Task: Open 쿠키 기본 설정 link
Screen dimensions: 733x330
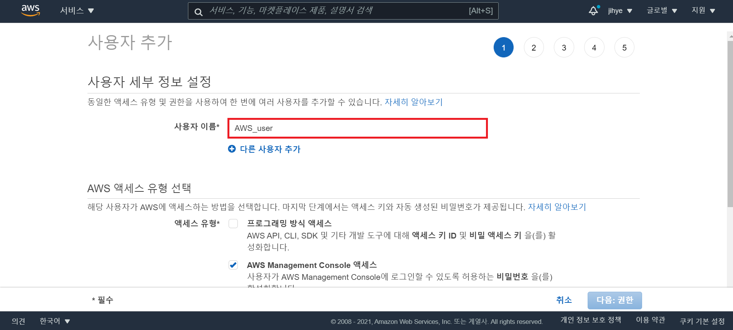Action: click(x=702, y=321)
